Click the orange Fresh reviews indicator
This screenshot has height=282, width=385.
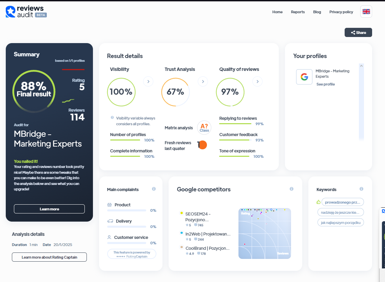pyautogui.click(x=203, y=145)
